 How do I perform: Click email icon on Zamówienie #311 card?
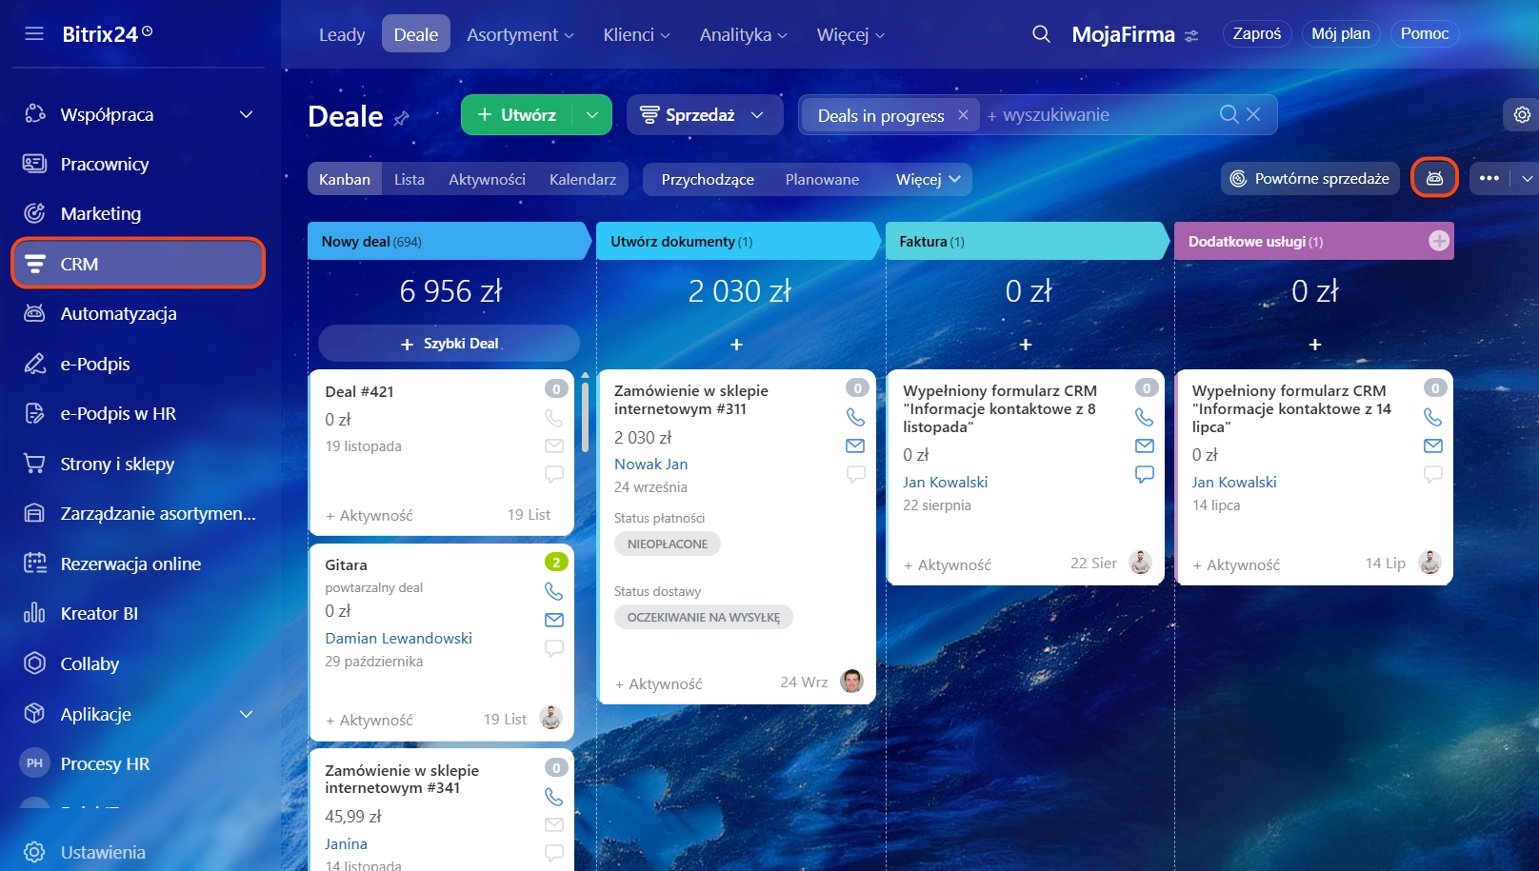click(x=855, y=445)
